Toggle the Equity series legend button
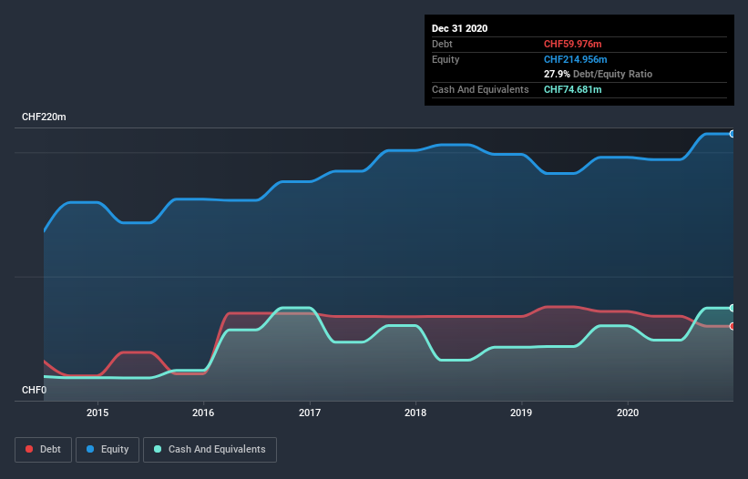The image size is (748, 479). pyautogui.click(x=108, y=450)
